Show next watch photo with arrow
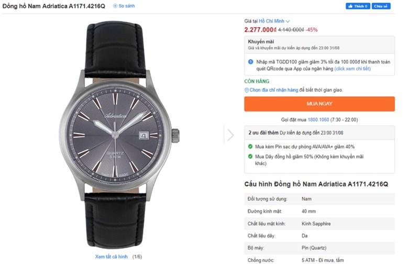 tap(230, 135)
